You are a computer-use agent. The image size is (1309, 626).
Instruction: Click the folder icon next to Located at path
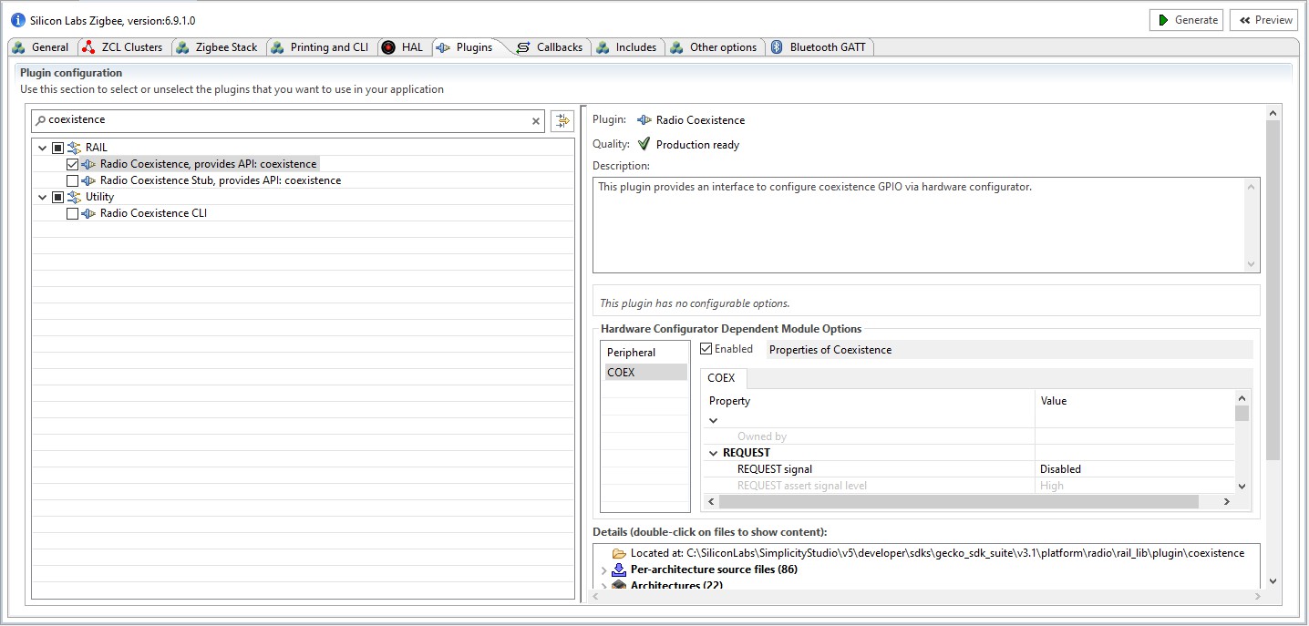tap(619, 553)
